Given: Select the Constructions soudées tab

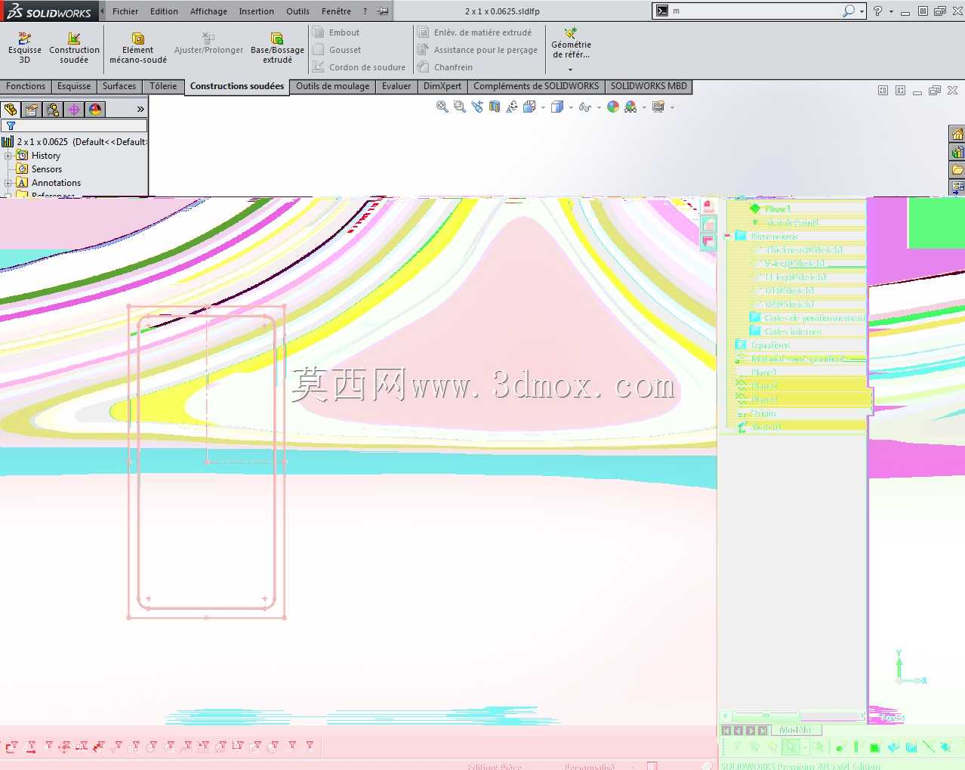Looking at the screenshot, I should 237,86.
